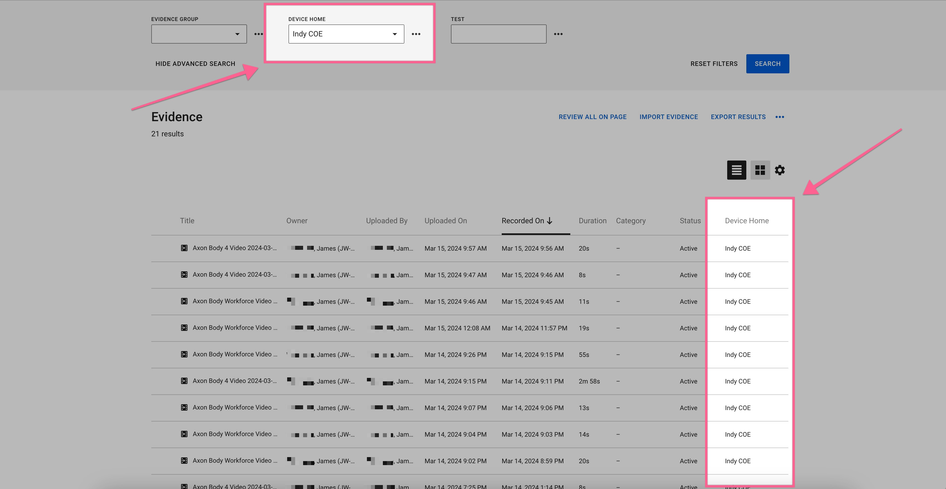Sort by Device Home column header

click(x=747, y=221)
